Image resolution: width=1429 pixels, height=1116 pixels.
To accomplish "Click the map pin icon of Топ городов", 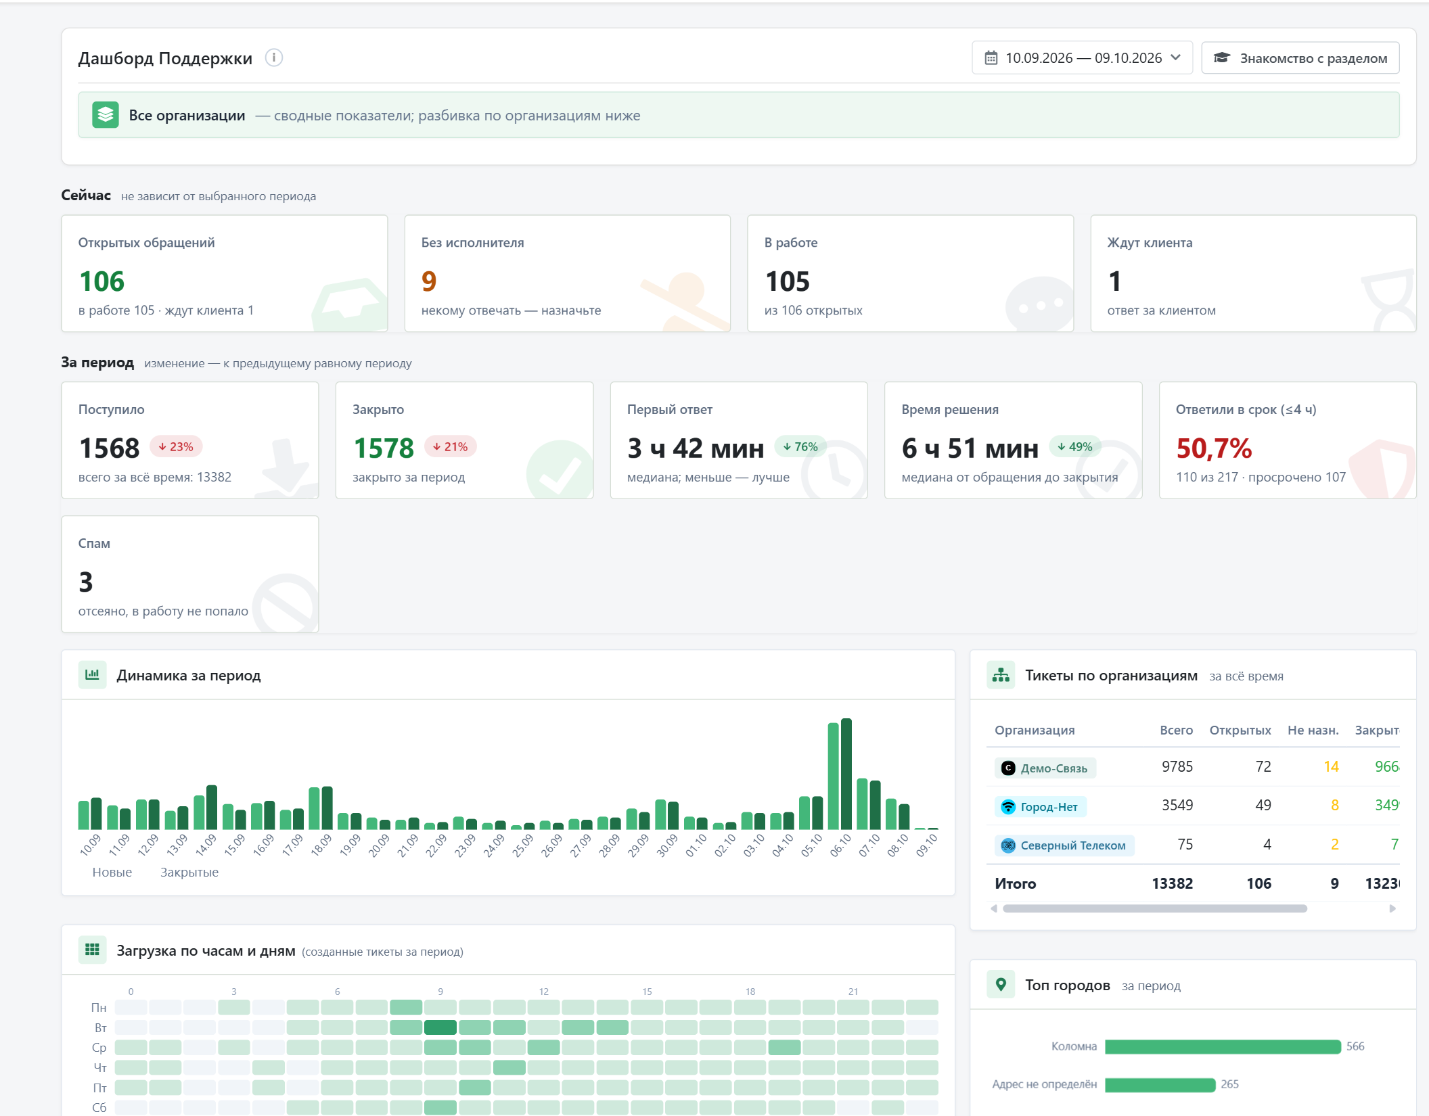I will click(x=1001, y=984).
